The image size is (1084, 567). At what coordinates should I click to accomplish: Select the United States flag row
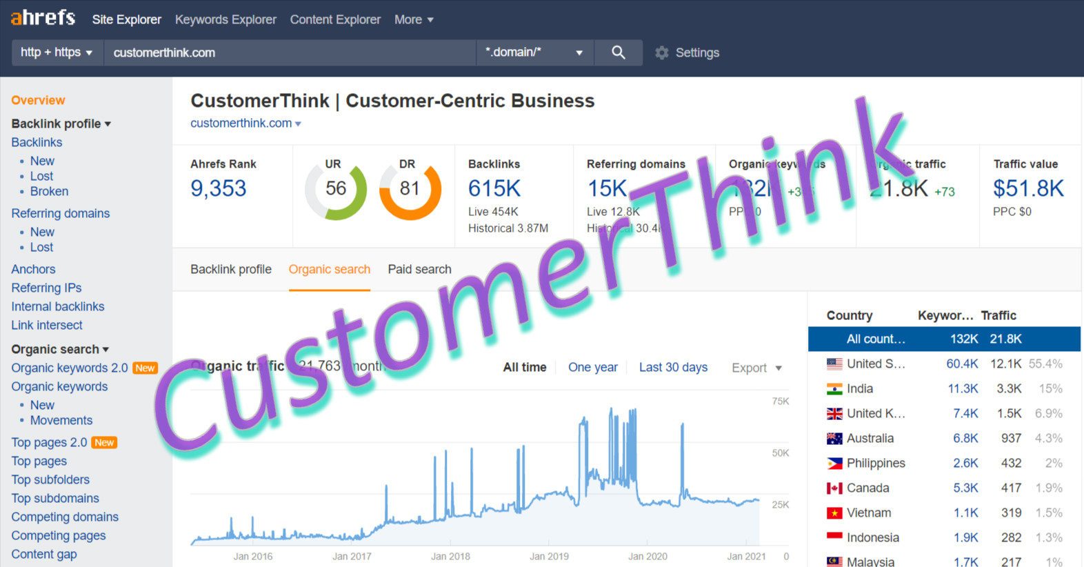pyautogui.click(x=943, y=364)
